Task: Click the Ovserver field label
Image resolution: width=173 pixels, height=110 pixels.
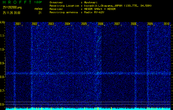Action: [x=56, y=2]
